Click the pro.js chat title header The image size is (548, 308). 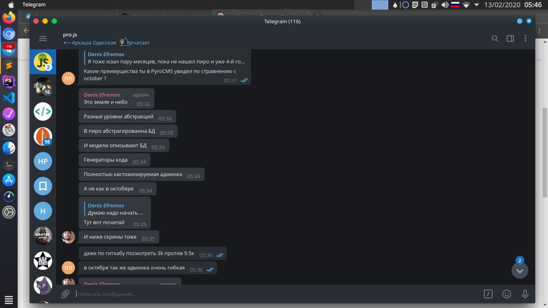70,35
